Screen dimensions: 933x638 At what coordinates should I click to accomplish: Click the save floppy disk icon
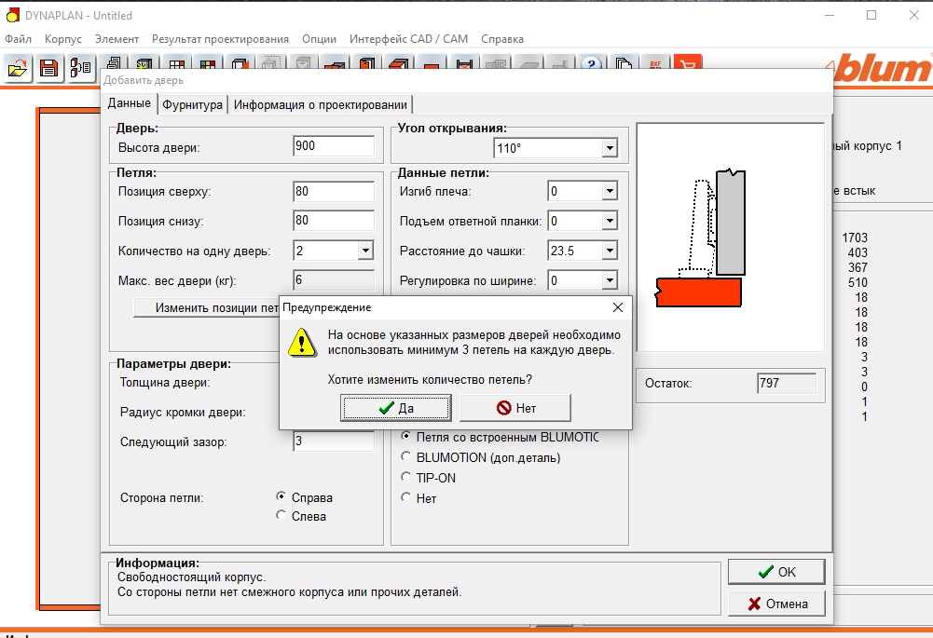pyautogui.click(x=48, y=68)
